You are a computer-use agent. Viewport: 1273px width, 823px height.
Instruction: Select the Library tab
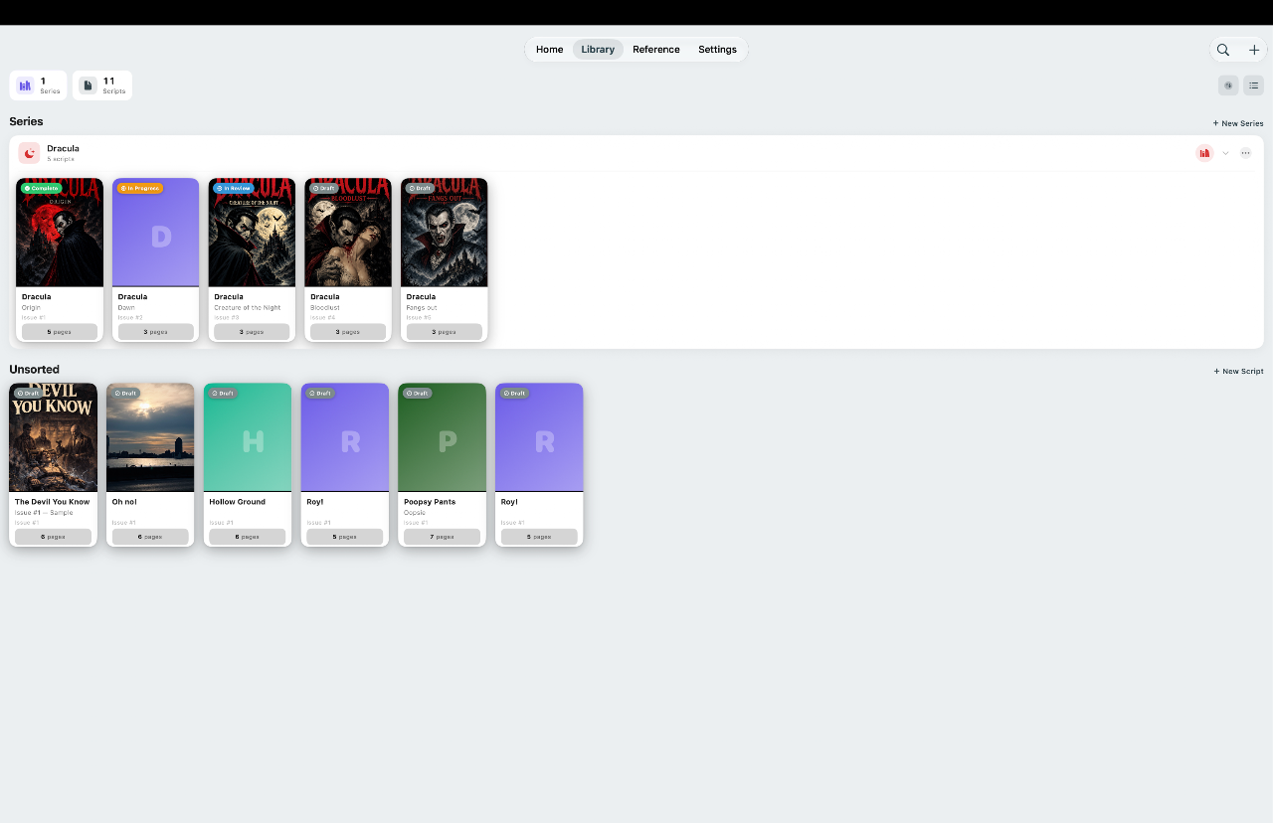598,50
